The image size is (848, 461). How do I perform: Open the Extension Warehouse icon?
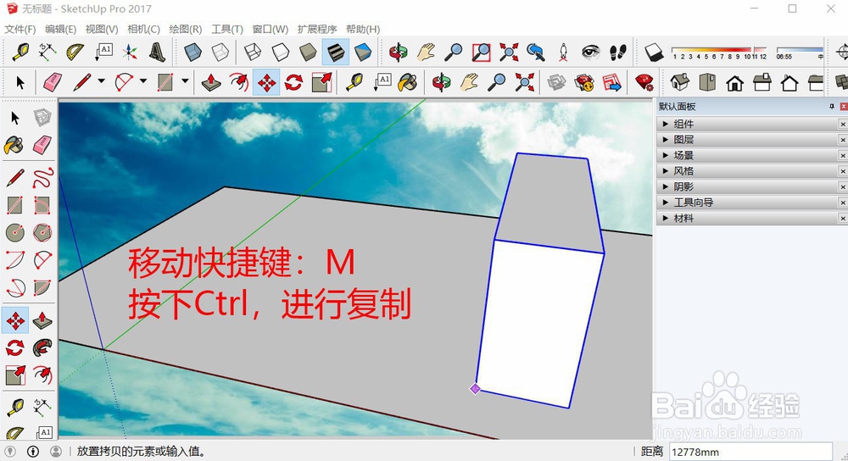(x=584, y=83)
